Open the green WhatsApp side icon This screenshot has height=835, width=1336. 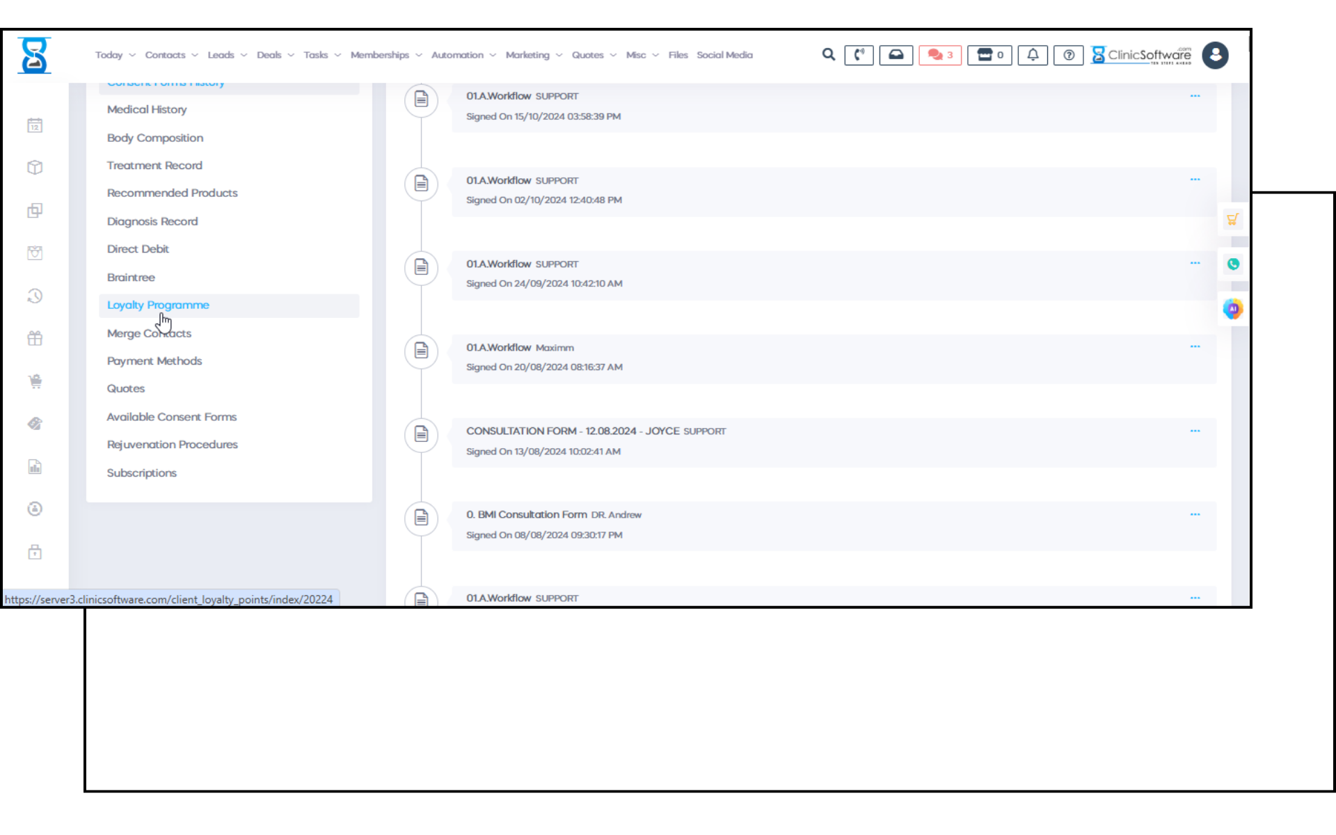tap(1233, 264)
